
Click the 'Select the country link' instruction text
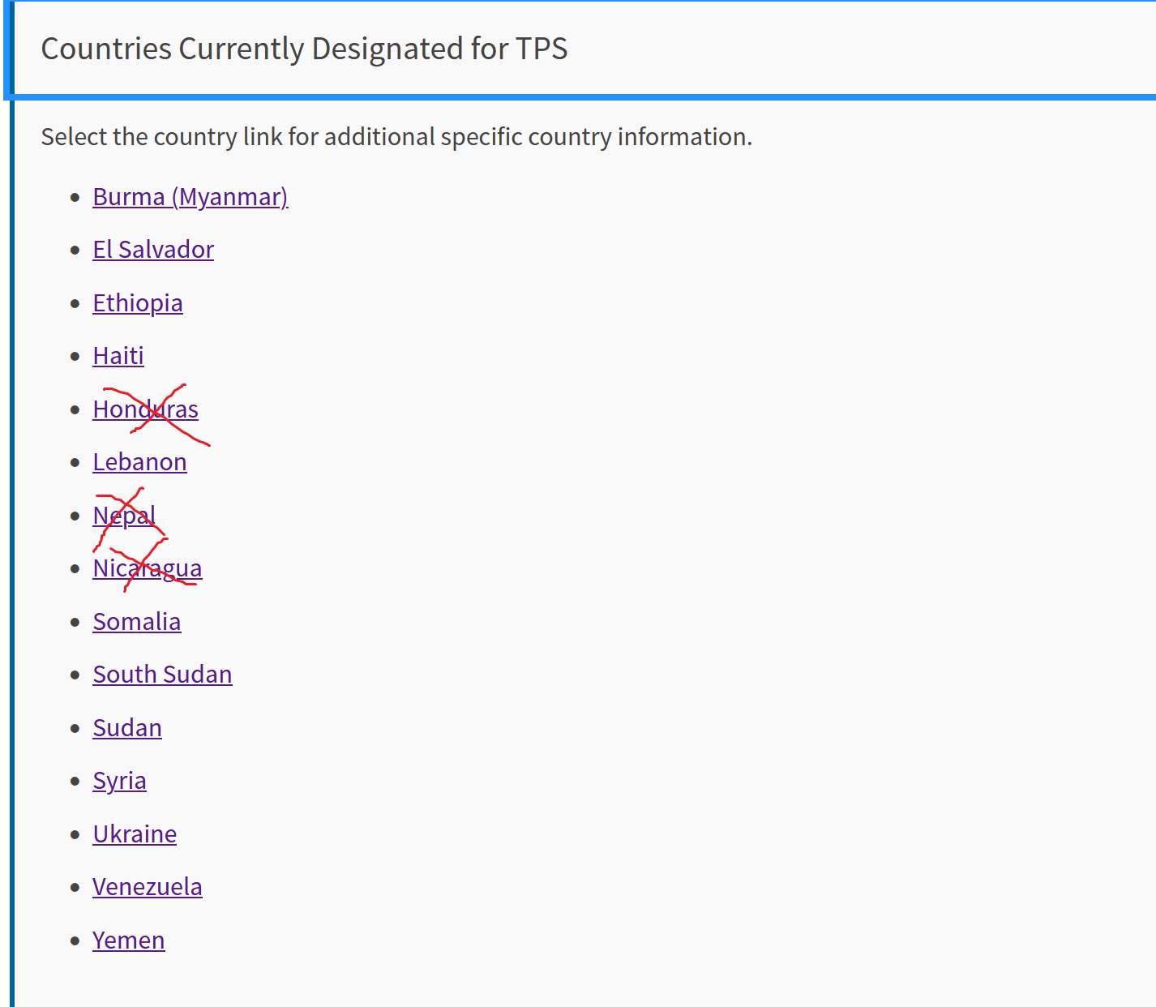pyautogui.click(x=396, y=137)
